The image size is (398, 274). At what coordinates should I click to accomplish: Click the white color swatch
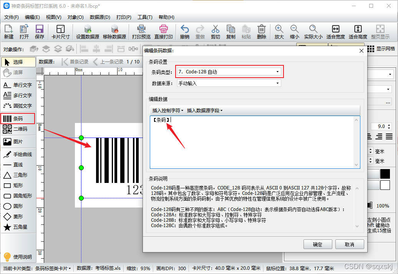coord(385,185)
